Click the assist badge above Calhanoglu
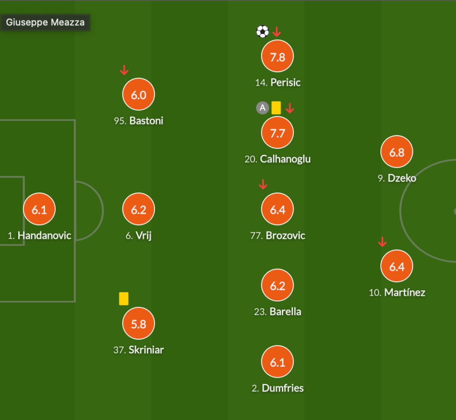The image size is (456, 420). tap(262, 108)
